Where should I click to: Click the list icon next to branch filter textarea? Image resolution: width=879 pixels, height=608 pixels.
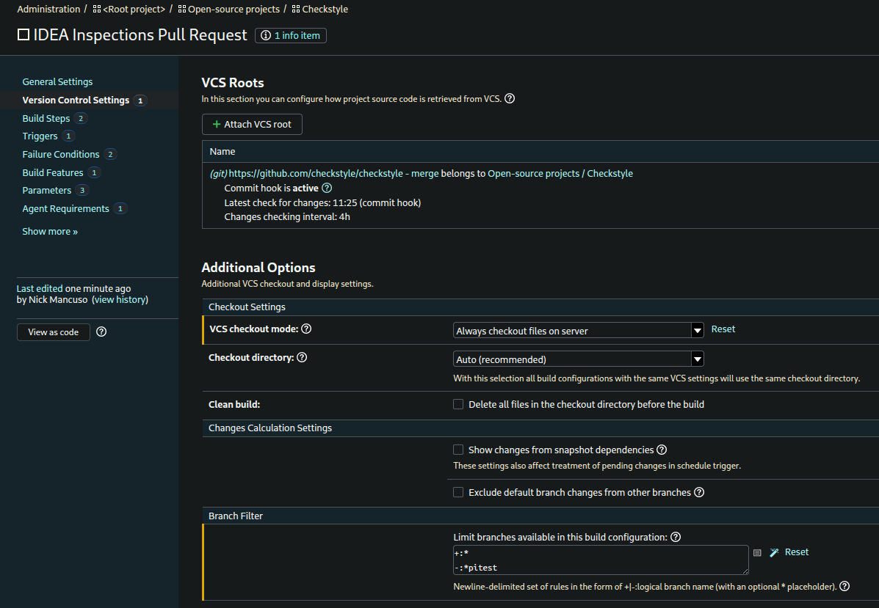click(x=757, y=552)
